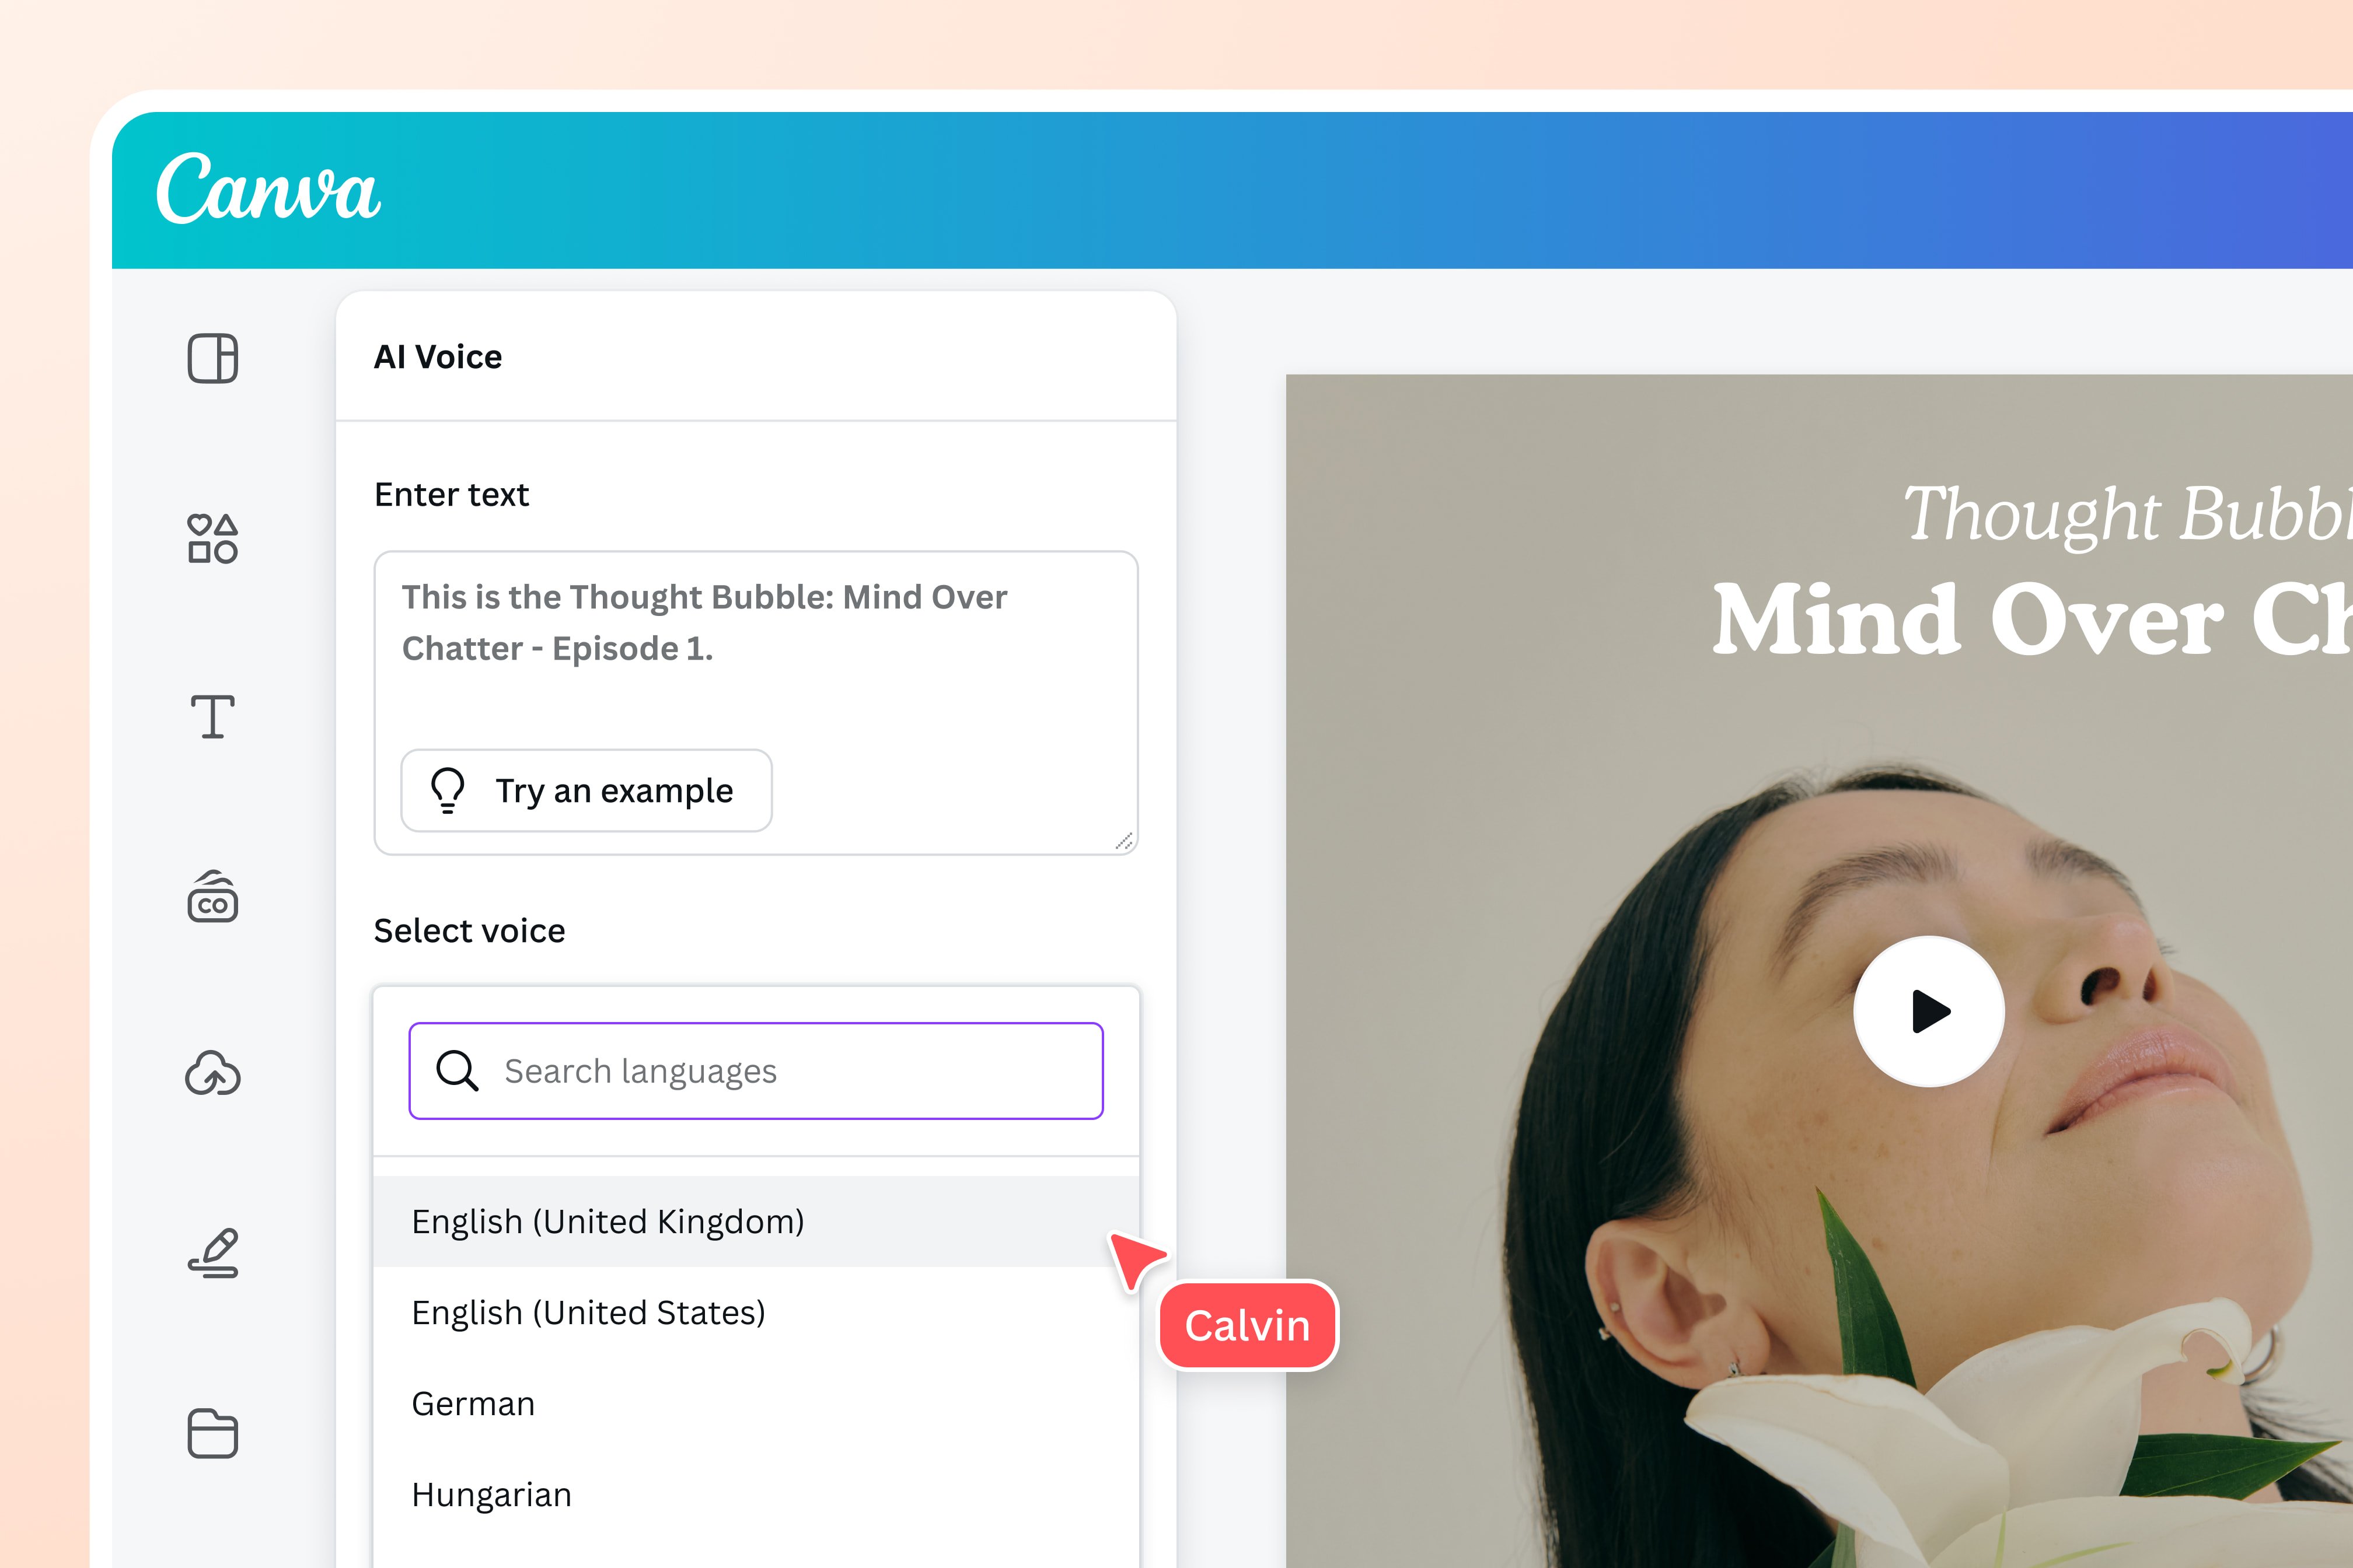Play the Mind Over Chatter video
The height and width of the screenshot is (1568, 2353).
click(x=1928, y=1011)
